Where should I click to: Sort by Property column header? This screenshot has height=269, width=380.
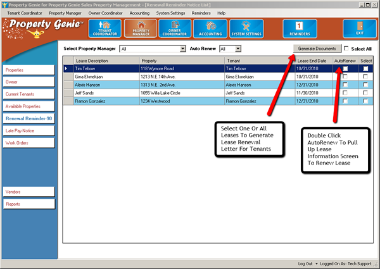pyautogui.click(x=182, y=61)
